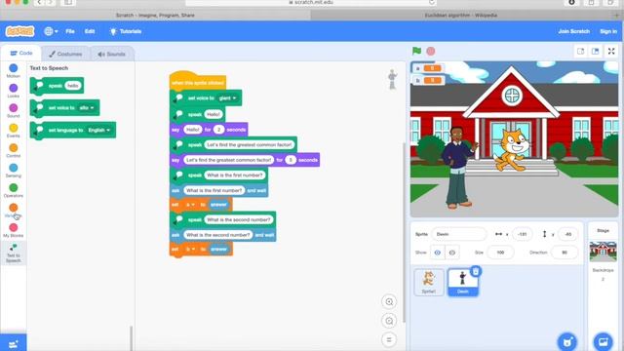Click the browser back button
624x351 pixels.
(x=39, y=2)
